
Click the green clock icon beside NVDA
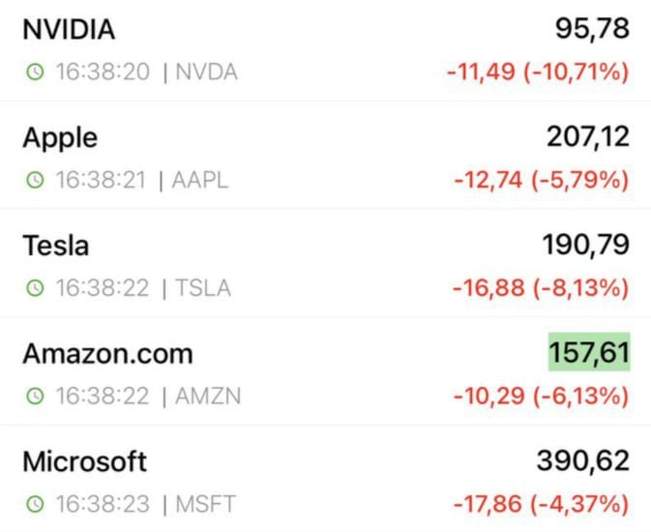pos(35,73)
